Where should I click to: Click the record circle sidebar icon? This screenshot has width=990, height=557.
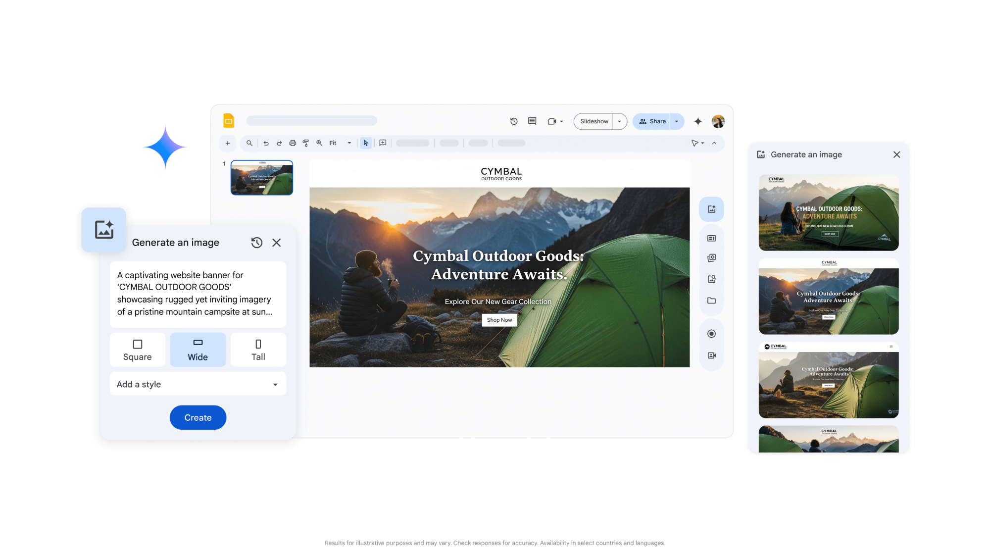pyautogui.click(x=711, y=334)
